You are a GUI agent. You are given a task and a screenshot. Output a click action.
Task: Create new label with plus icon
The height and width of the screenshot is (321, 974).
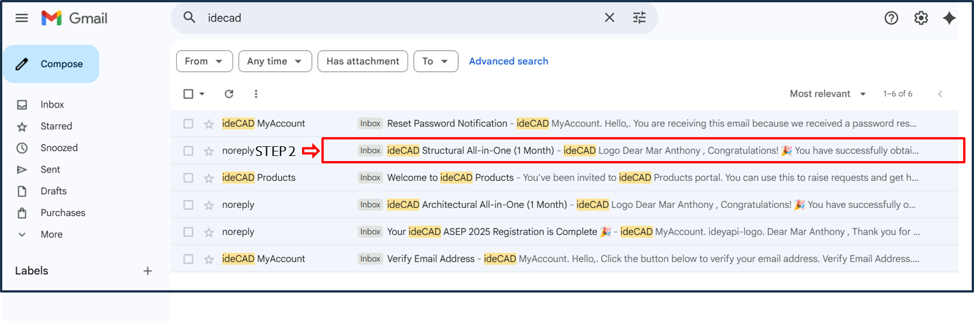coord(148,271)
